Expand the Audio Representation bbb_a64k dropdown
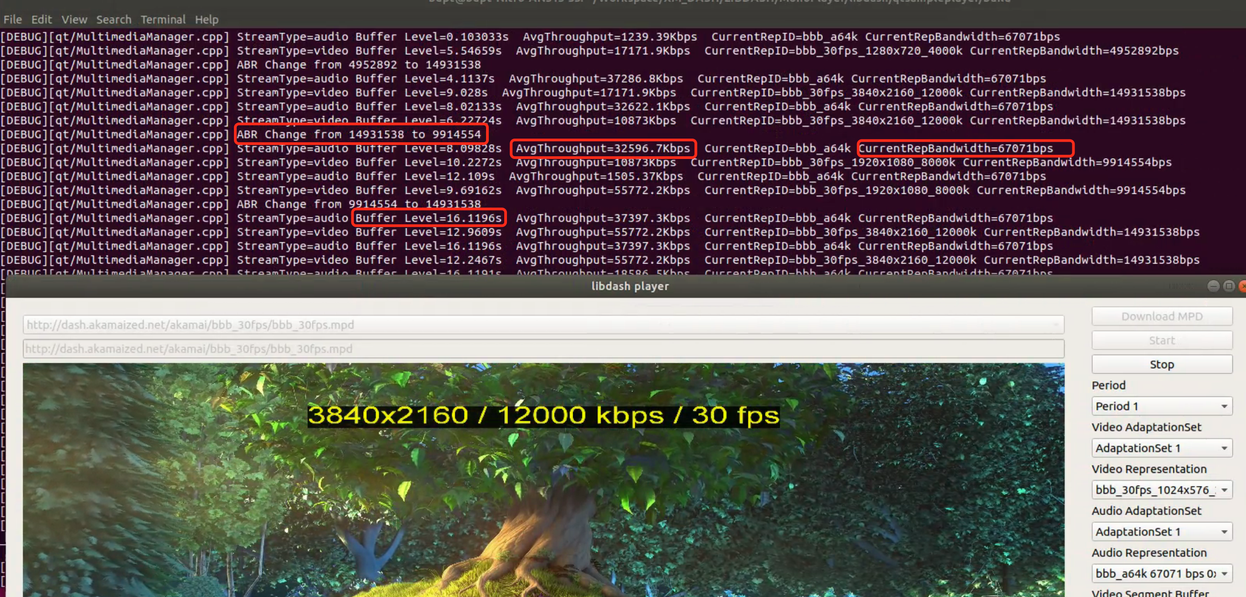Viewport: 1246px width, 597px height. [1161, 573]
